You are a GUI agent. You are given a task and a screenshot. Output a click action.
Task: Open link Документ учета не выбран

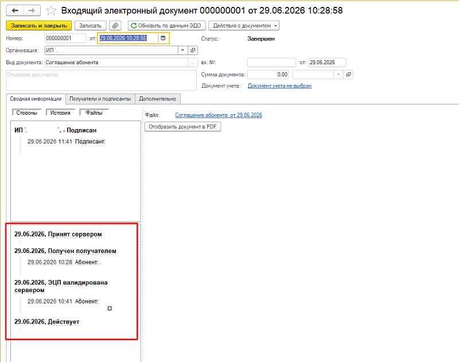point(279,85)
